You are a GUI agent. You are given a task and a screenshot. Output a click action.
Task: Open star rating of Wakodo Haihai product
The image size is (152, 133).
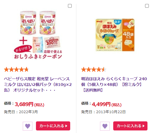pos(16,69)
